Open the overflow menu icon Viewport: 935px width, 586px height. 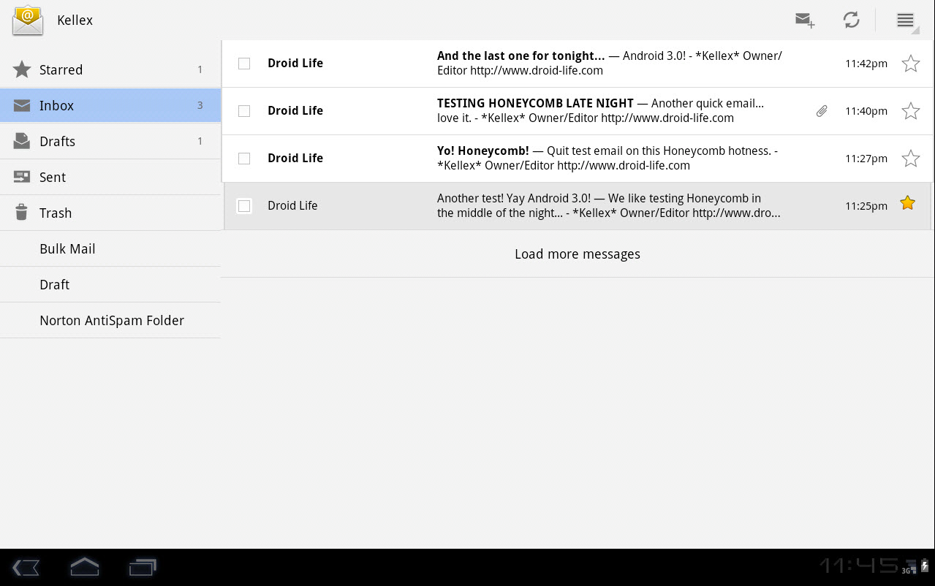point(905,20)
